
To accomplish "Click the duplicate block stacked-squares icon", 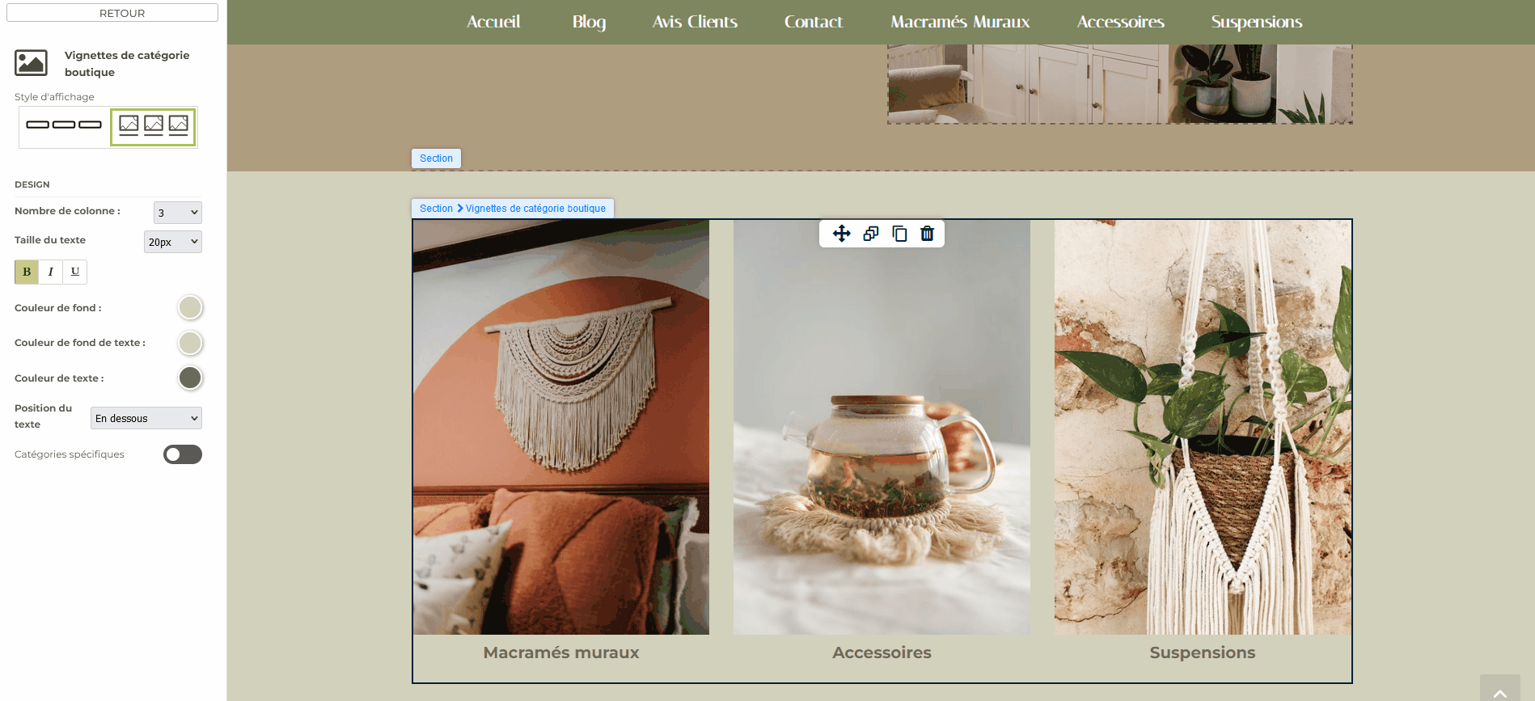I will coord(870,234).
